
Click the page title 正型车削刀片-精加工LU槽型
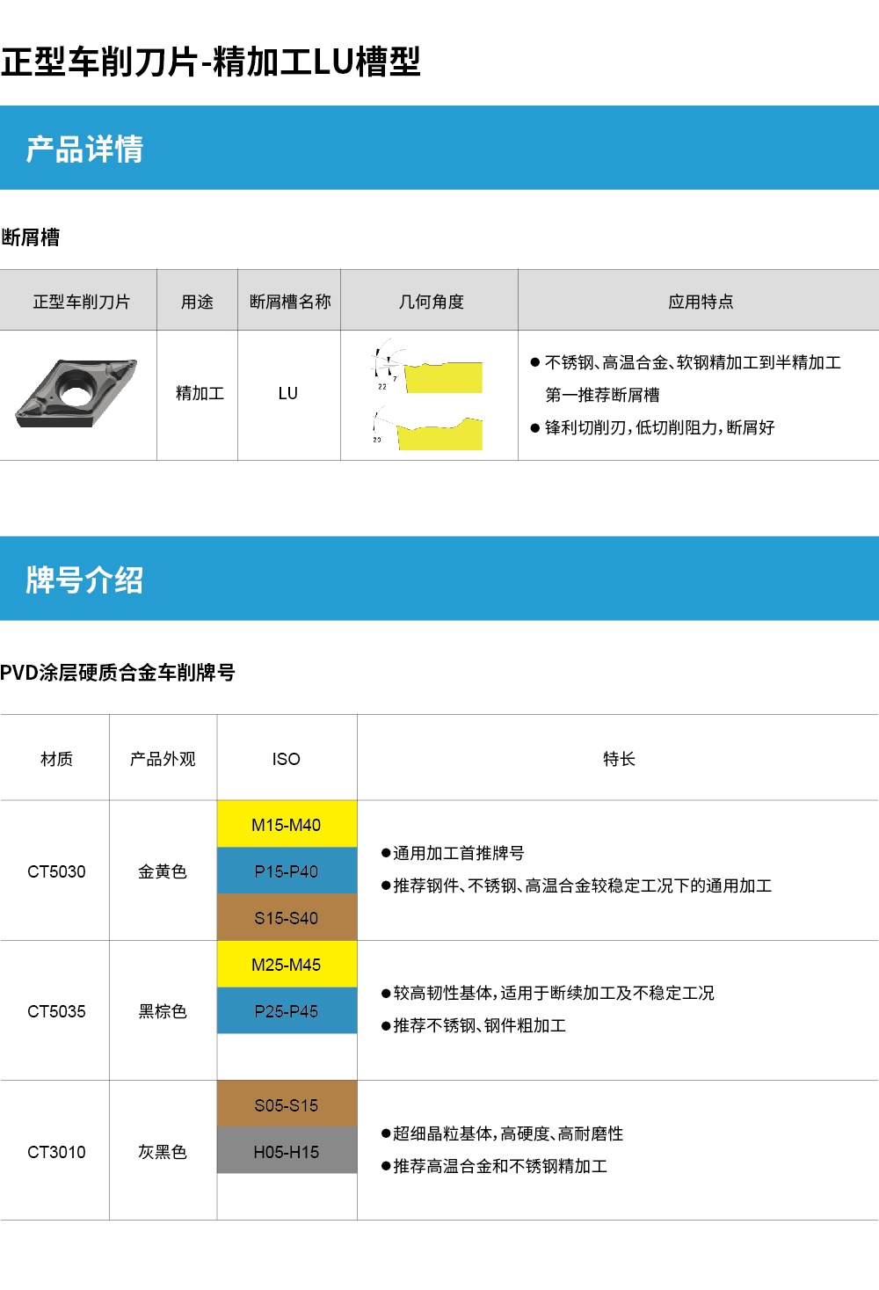click(211, 62)
